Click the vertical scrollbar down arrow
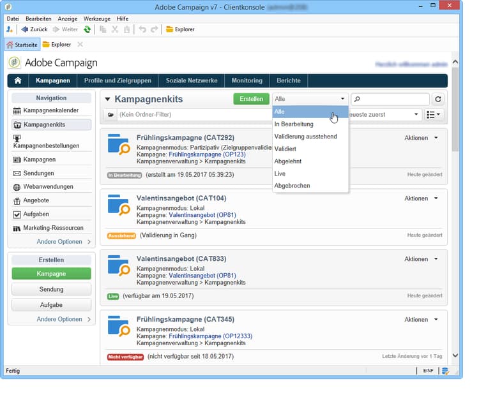479x402 pixels. pyautogui.click(x=455, y=355)
